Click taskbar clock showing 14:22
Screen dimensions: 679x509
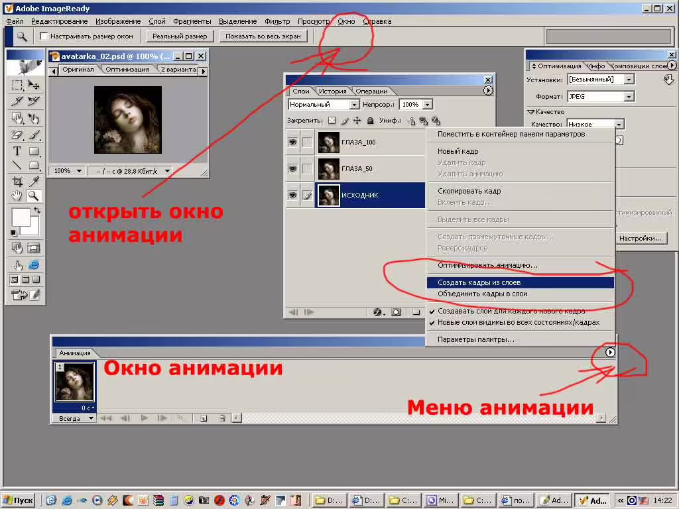point(662,500)
